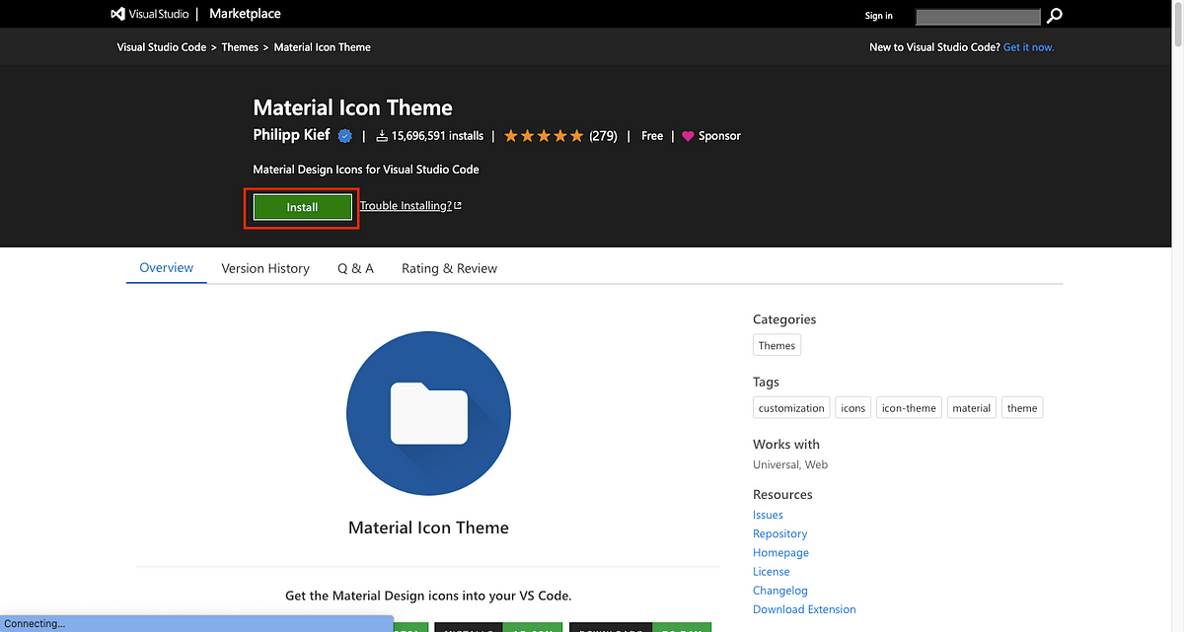The height and width of the screenshot is (632, 1184).
Task: Select the Rating & Review tab
Action: pyautogui.click(x=449, y=268)
